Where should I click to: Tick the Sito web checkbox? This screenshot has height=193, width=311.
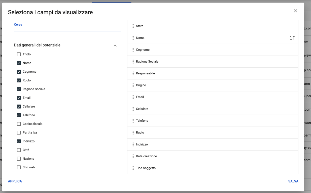[19, 167]
